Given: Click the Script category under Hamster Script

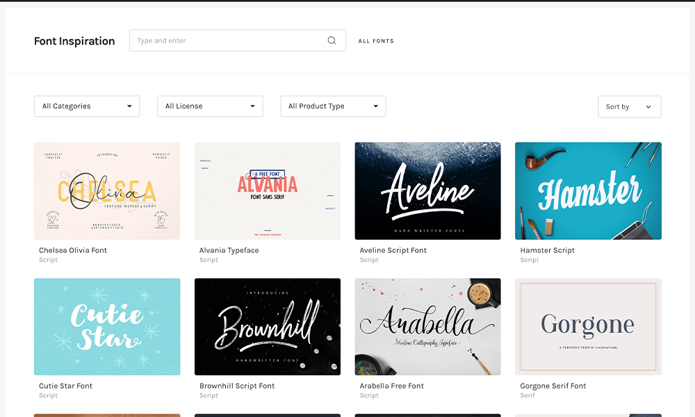Looking at the screenshot, I should [530, 260].
